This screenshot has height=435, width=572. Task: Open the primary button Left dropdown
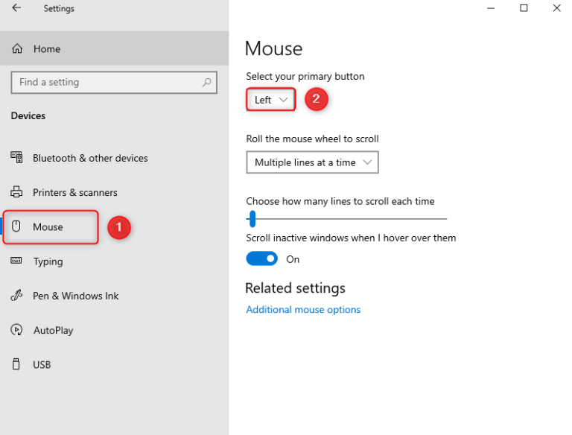tap(271, 100)
